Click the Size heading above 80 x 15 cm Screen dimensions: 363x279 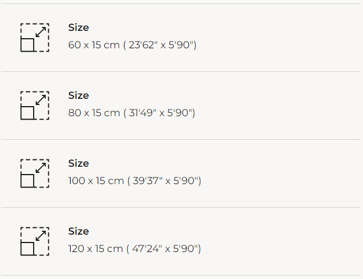pos(79,95)
